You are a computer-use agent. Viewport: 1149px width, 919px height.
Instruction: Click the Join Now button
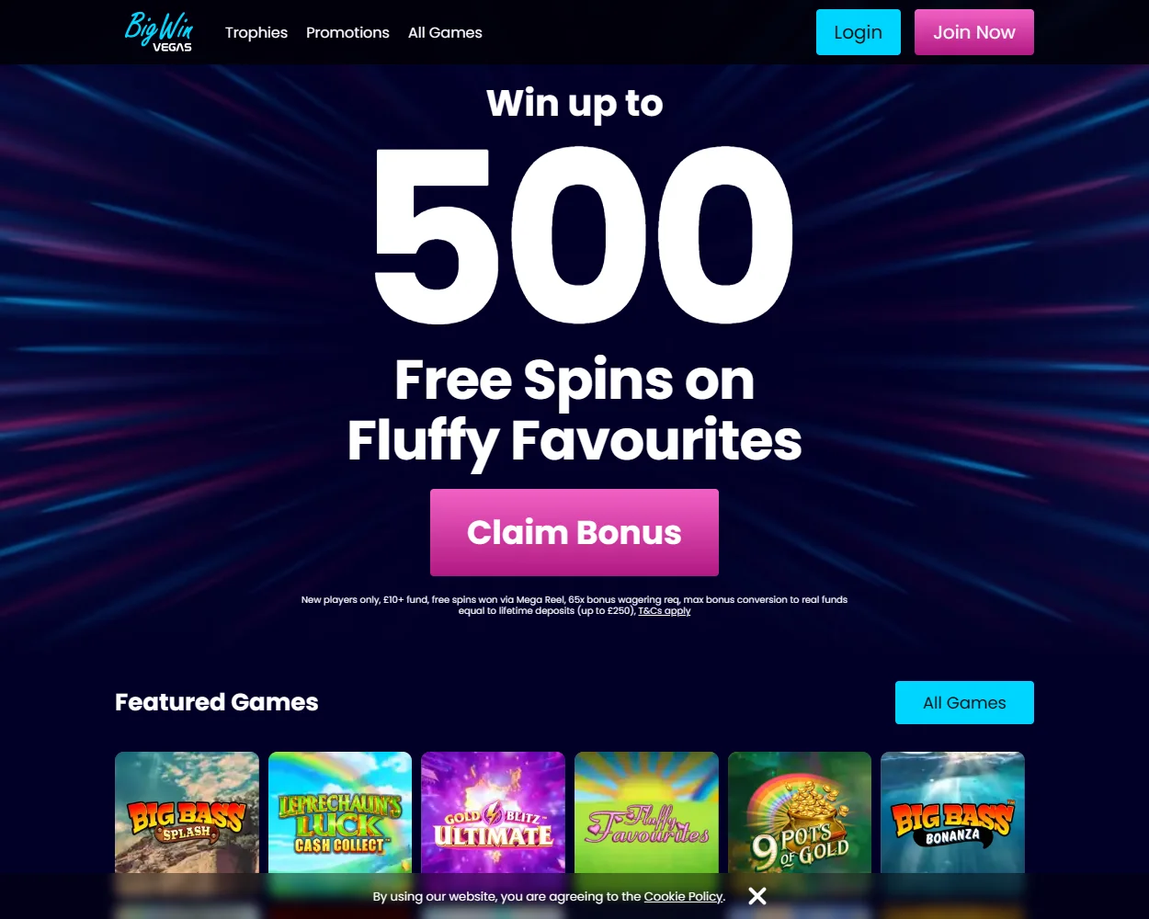click(x=974, y=32)
